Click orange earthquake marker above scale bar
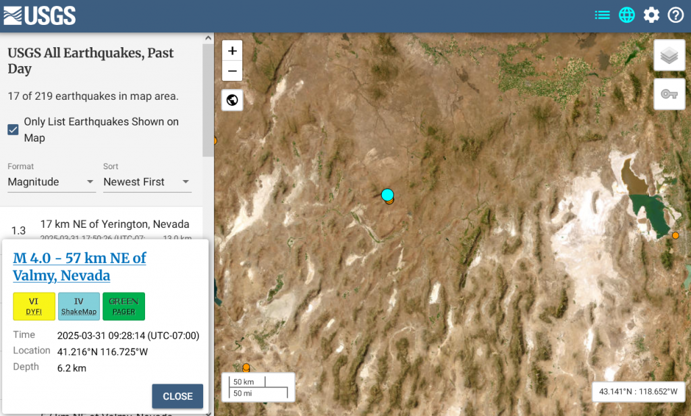 point(246,367)
